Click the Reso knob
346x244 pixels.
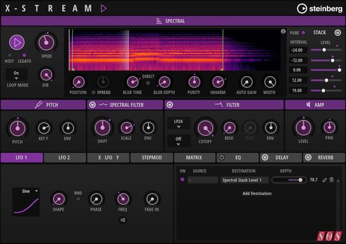tap(229, 128)
